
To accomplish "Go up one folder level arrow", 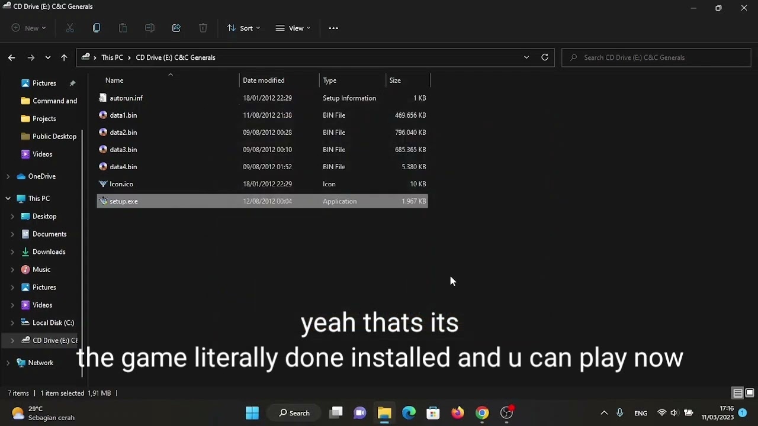I will click(x=64, y=57).
